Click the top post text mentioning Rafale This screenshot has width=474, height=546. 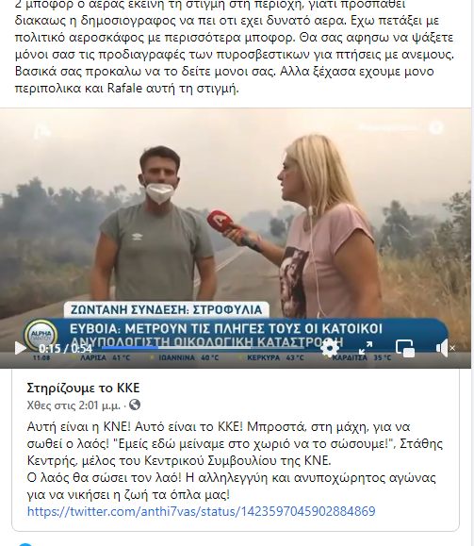point(235,46)
